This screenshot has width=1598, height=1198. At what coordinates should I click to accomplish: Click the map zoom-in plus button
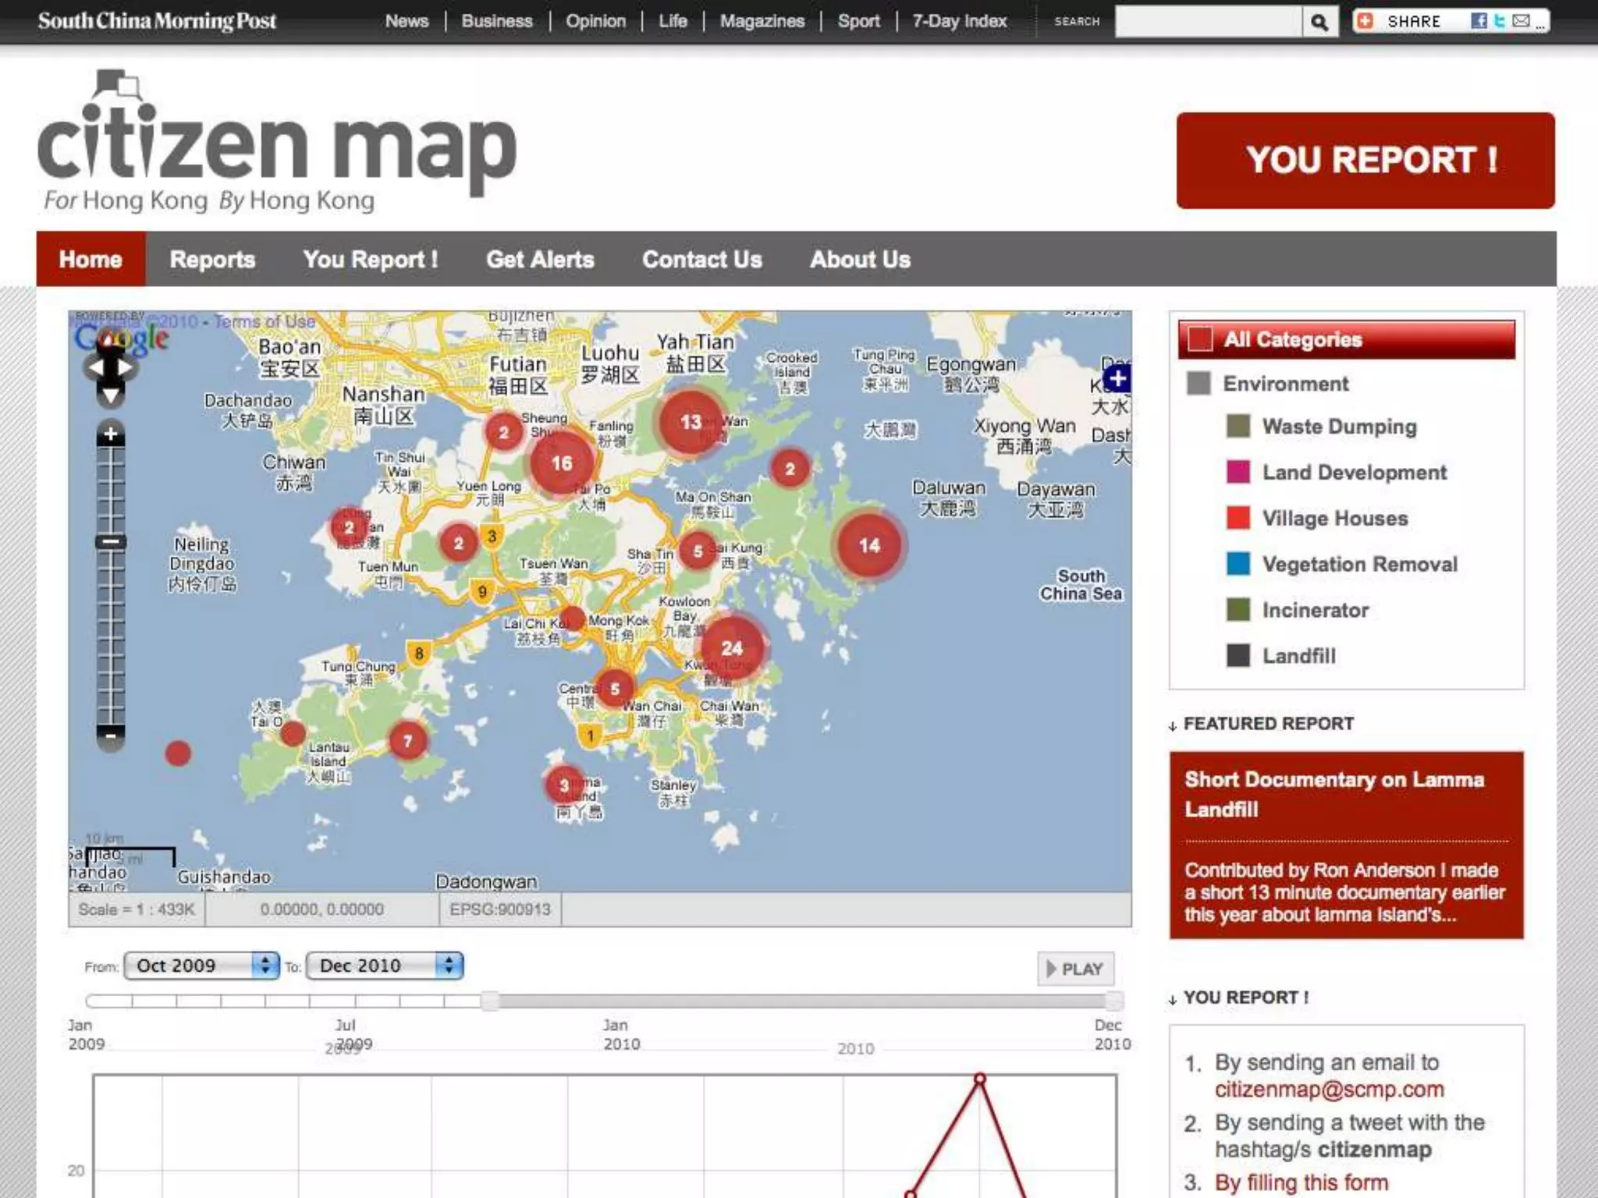(111, 434)
